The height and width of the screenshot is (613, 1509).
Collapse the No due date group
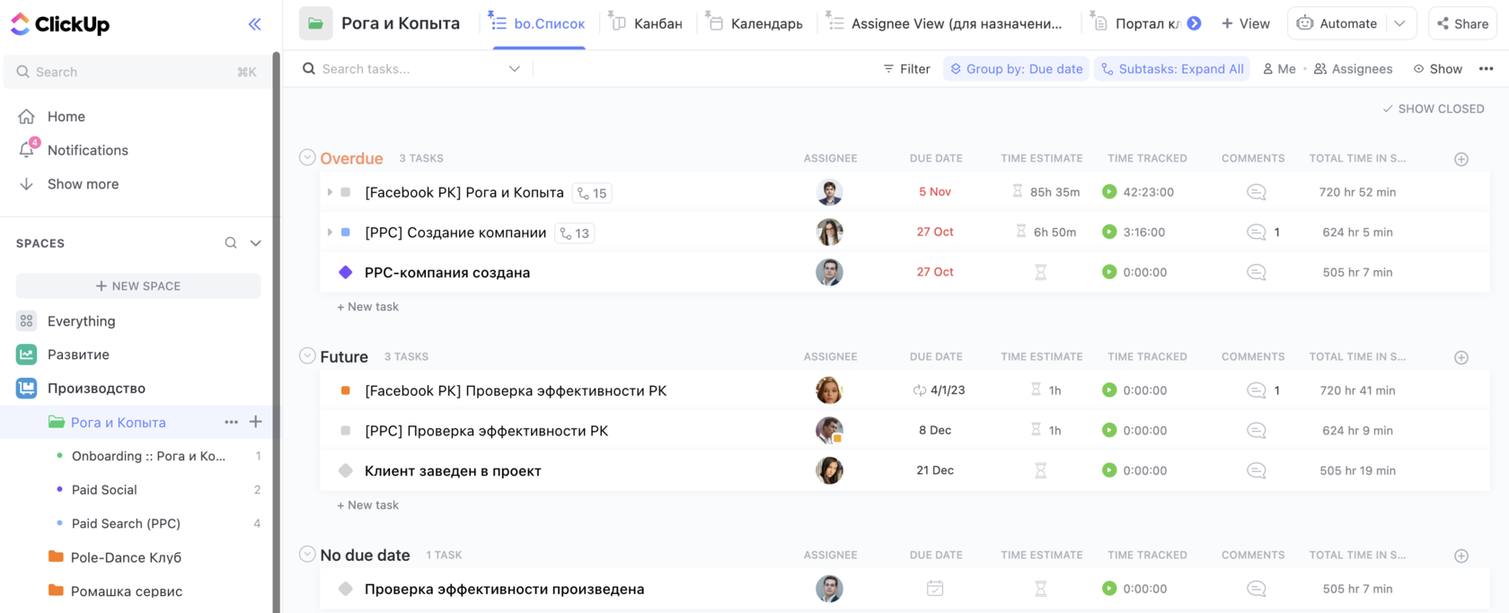pyautogui.click(x=307, y=555)
